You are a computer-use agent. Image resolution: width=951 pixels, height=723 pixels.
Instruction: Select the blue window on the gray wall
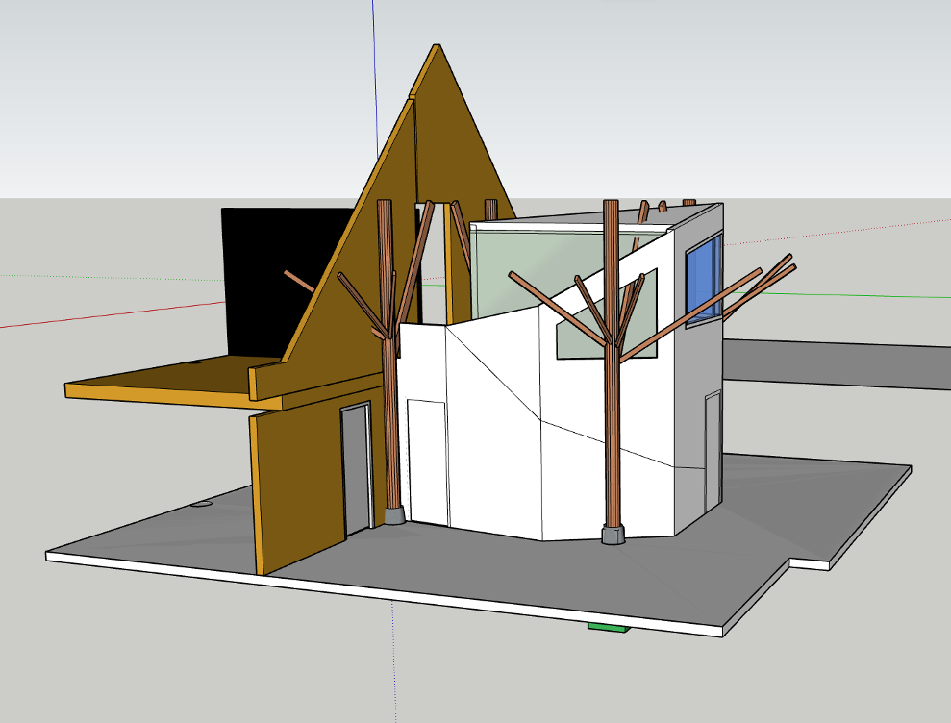pos(704,278)
